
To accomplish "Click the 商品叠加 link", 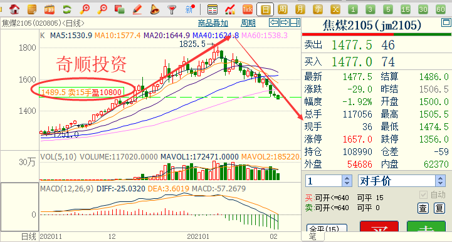I will tap(213, 23).
